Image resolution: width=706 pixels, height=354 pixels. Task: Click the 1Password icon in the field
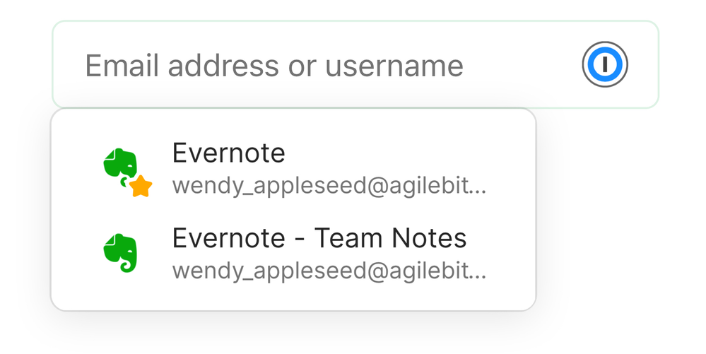point(605,65)
